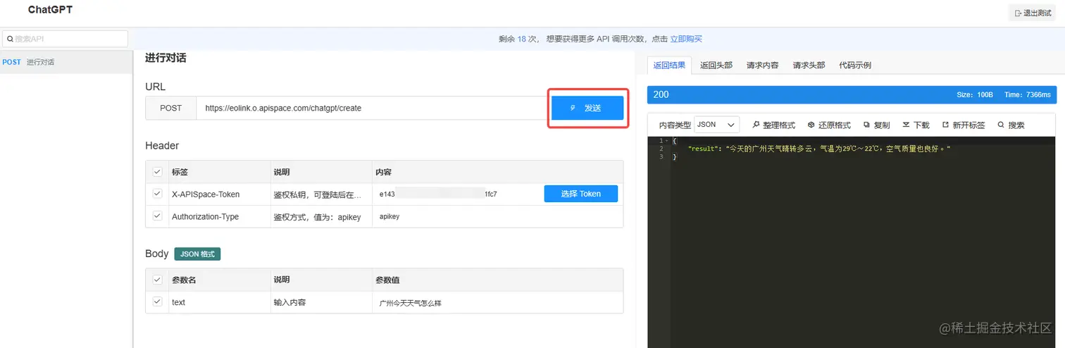Viewport: 1065px width, 348px height.
Task: Select the POST 进行对话 API in the sidebar
Action: [66, 62]
